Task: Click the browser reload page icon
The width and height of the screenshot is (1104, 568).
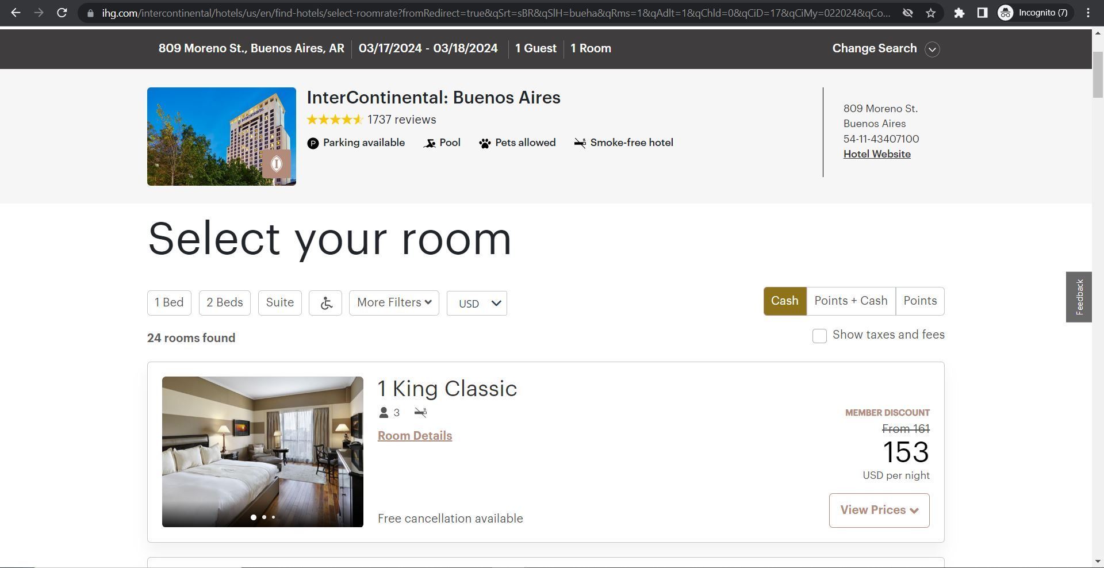Action: click(62, 13)
